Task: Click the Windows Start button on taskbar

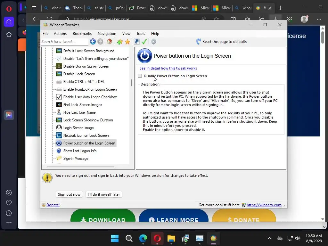Action: (115, 238)
